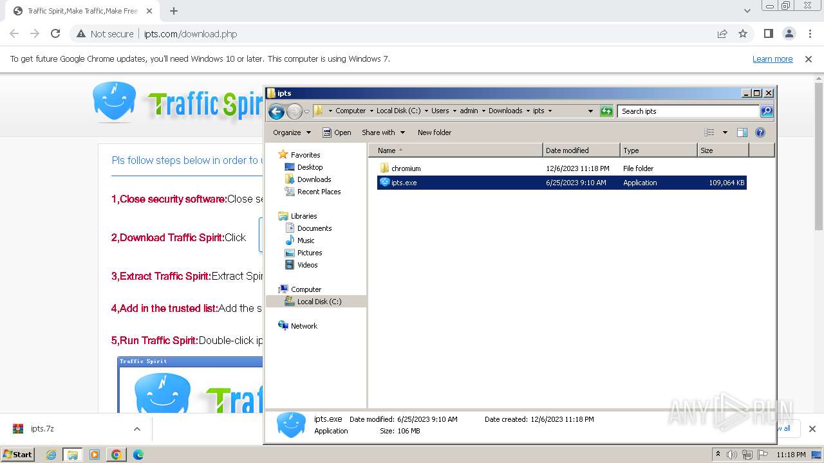
Task: Toggle the preview pane icon
Action: 742,132
